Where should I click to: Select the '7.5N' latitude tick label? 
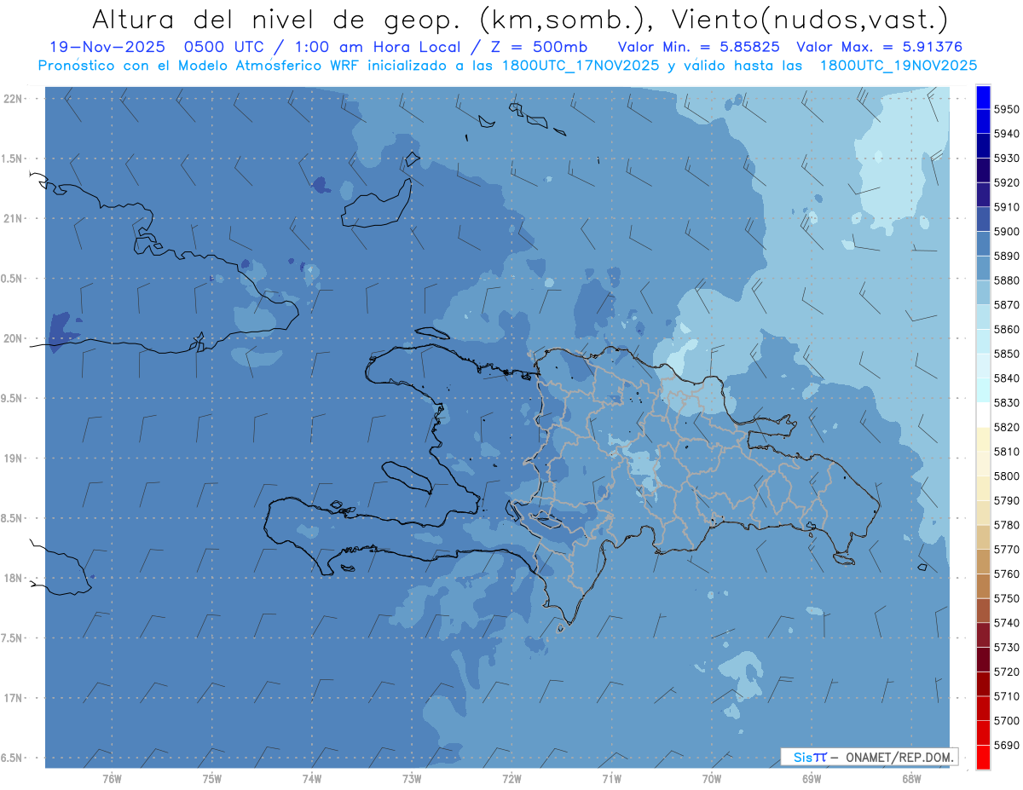tap(13, 638)
